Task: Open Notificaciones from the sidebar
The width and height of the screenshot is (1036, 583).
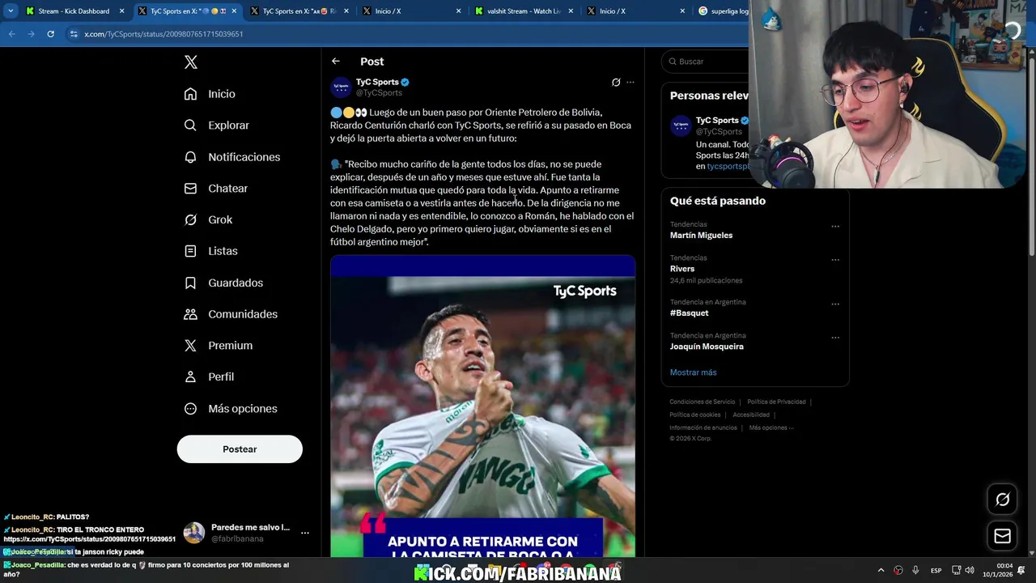Action: click(x=231, y=157)
